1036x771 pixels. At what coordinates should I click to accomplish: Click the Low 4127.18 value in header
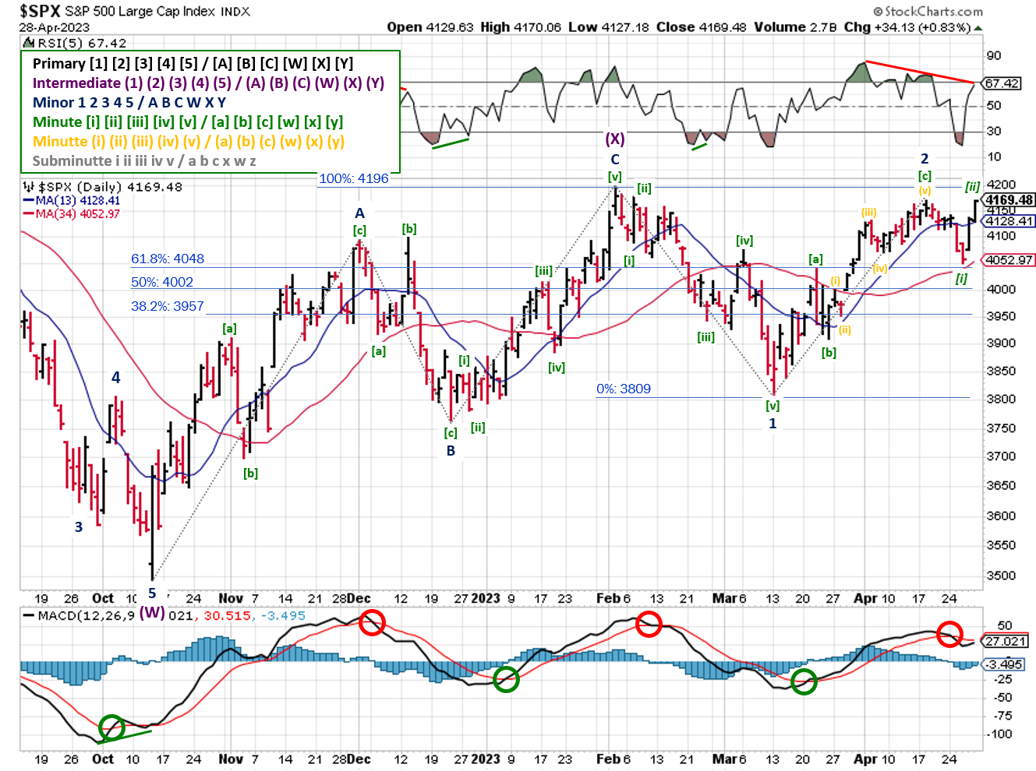(x=609, y=27)
